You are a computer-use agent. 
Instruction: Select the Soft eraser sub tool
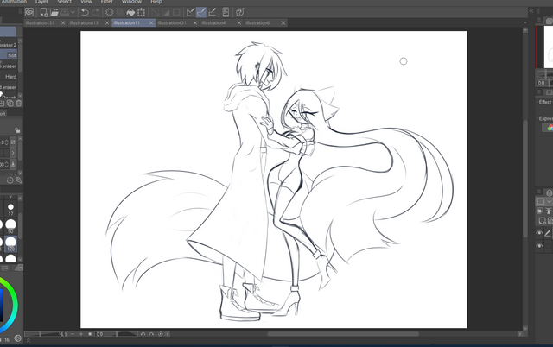click(x=9, y=55)
